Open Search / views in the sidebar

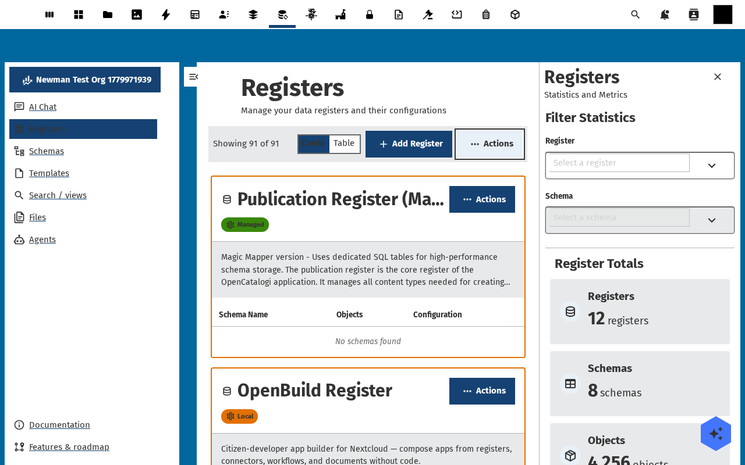coord(83,195)
